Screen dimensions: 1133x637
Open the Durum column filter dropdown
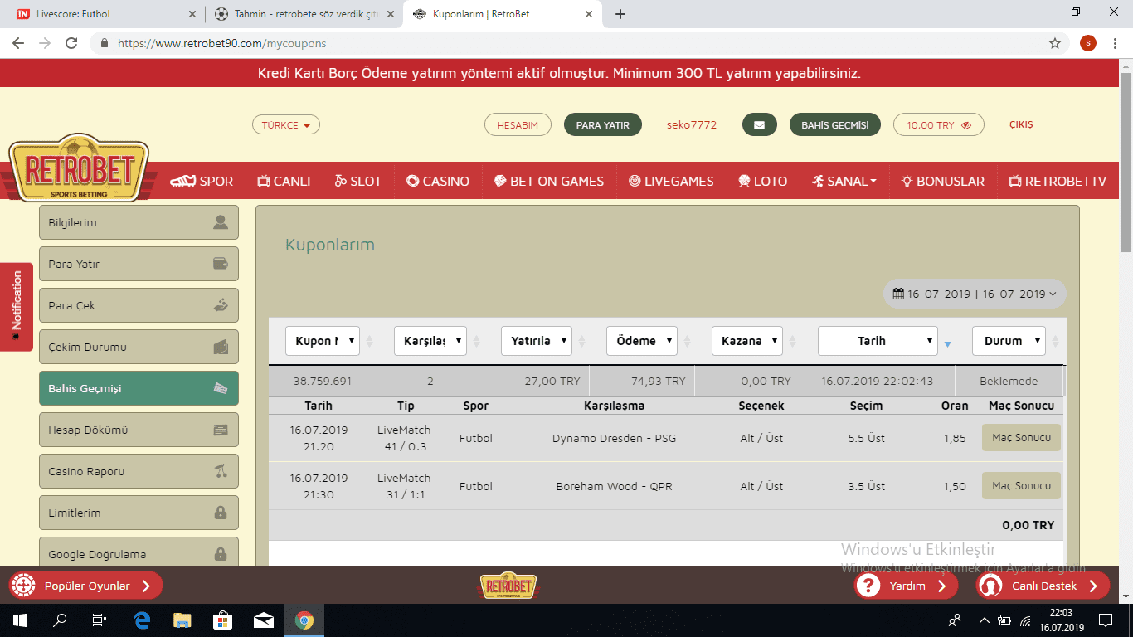[1009, 341]
